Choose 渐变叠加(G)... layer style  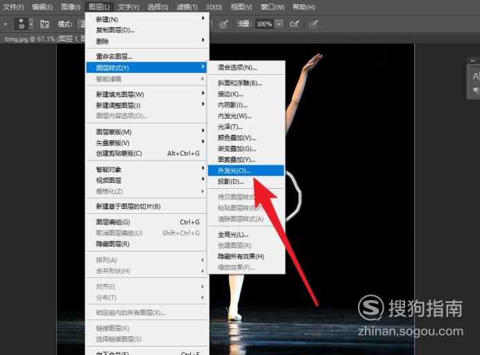[246, 149]
